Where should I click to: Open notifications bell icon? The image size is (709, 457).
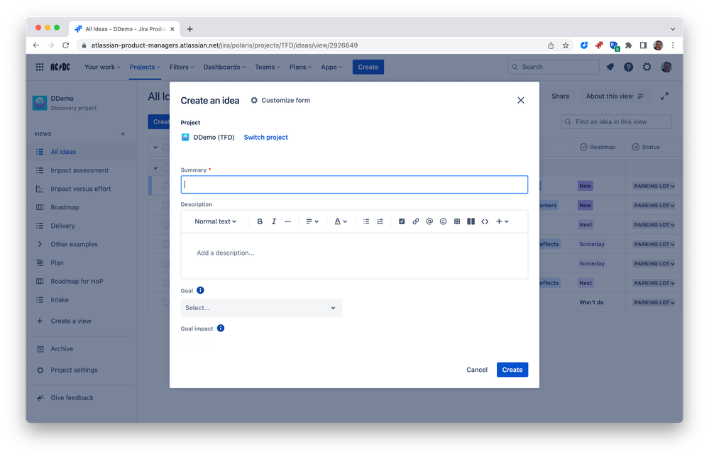click(610, 67)
